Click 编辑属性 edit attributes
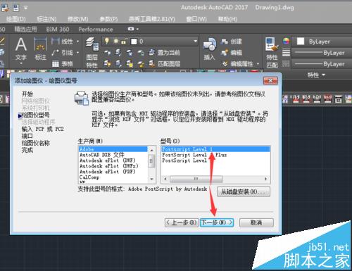352x271 pixels. (x=237, y=63)
